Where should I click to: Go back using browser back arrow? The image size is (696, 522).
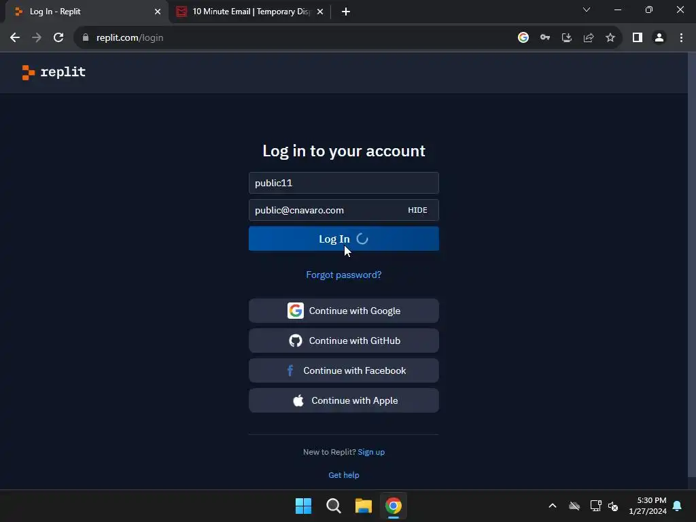15,38
